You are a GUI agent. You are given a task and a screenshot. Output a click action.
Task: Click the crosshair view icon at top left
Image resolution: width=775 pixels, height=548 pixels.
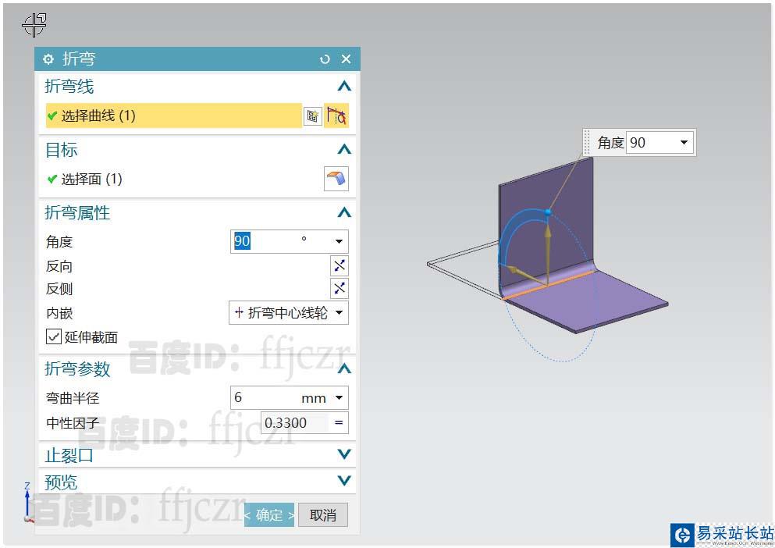[x=34, y=25]
